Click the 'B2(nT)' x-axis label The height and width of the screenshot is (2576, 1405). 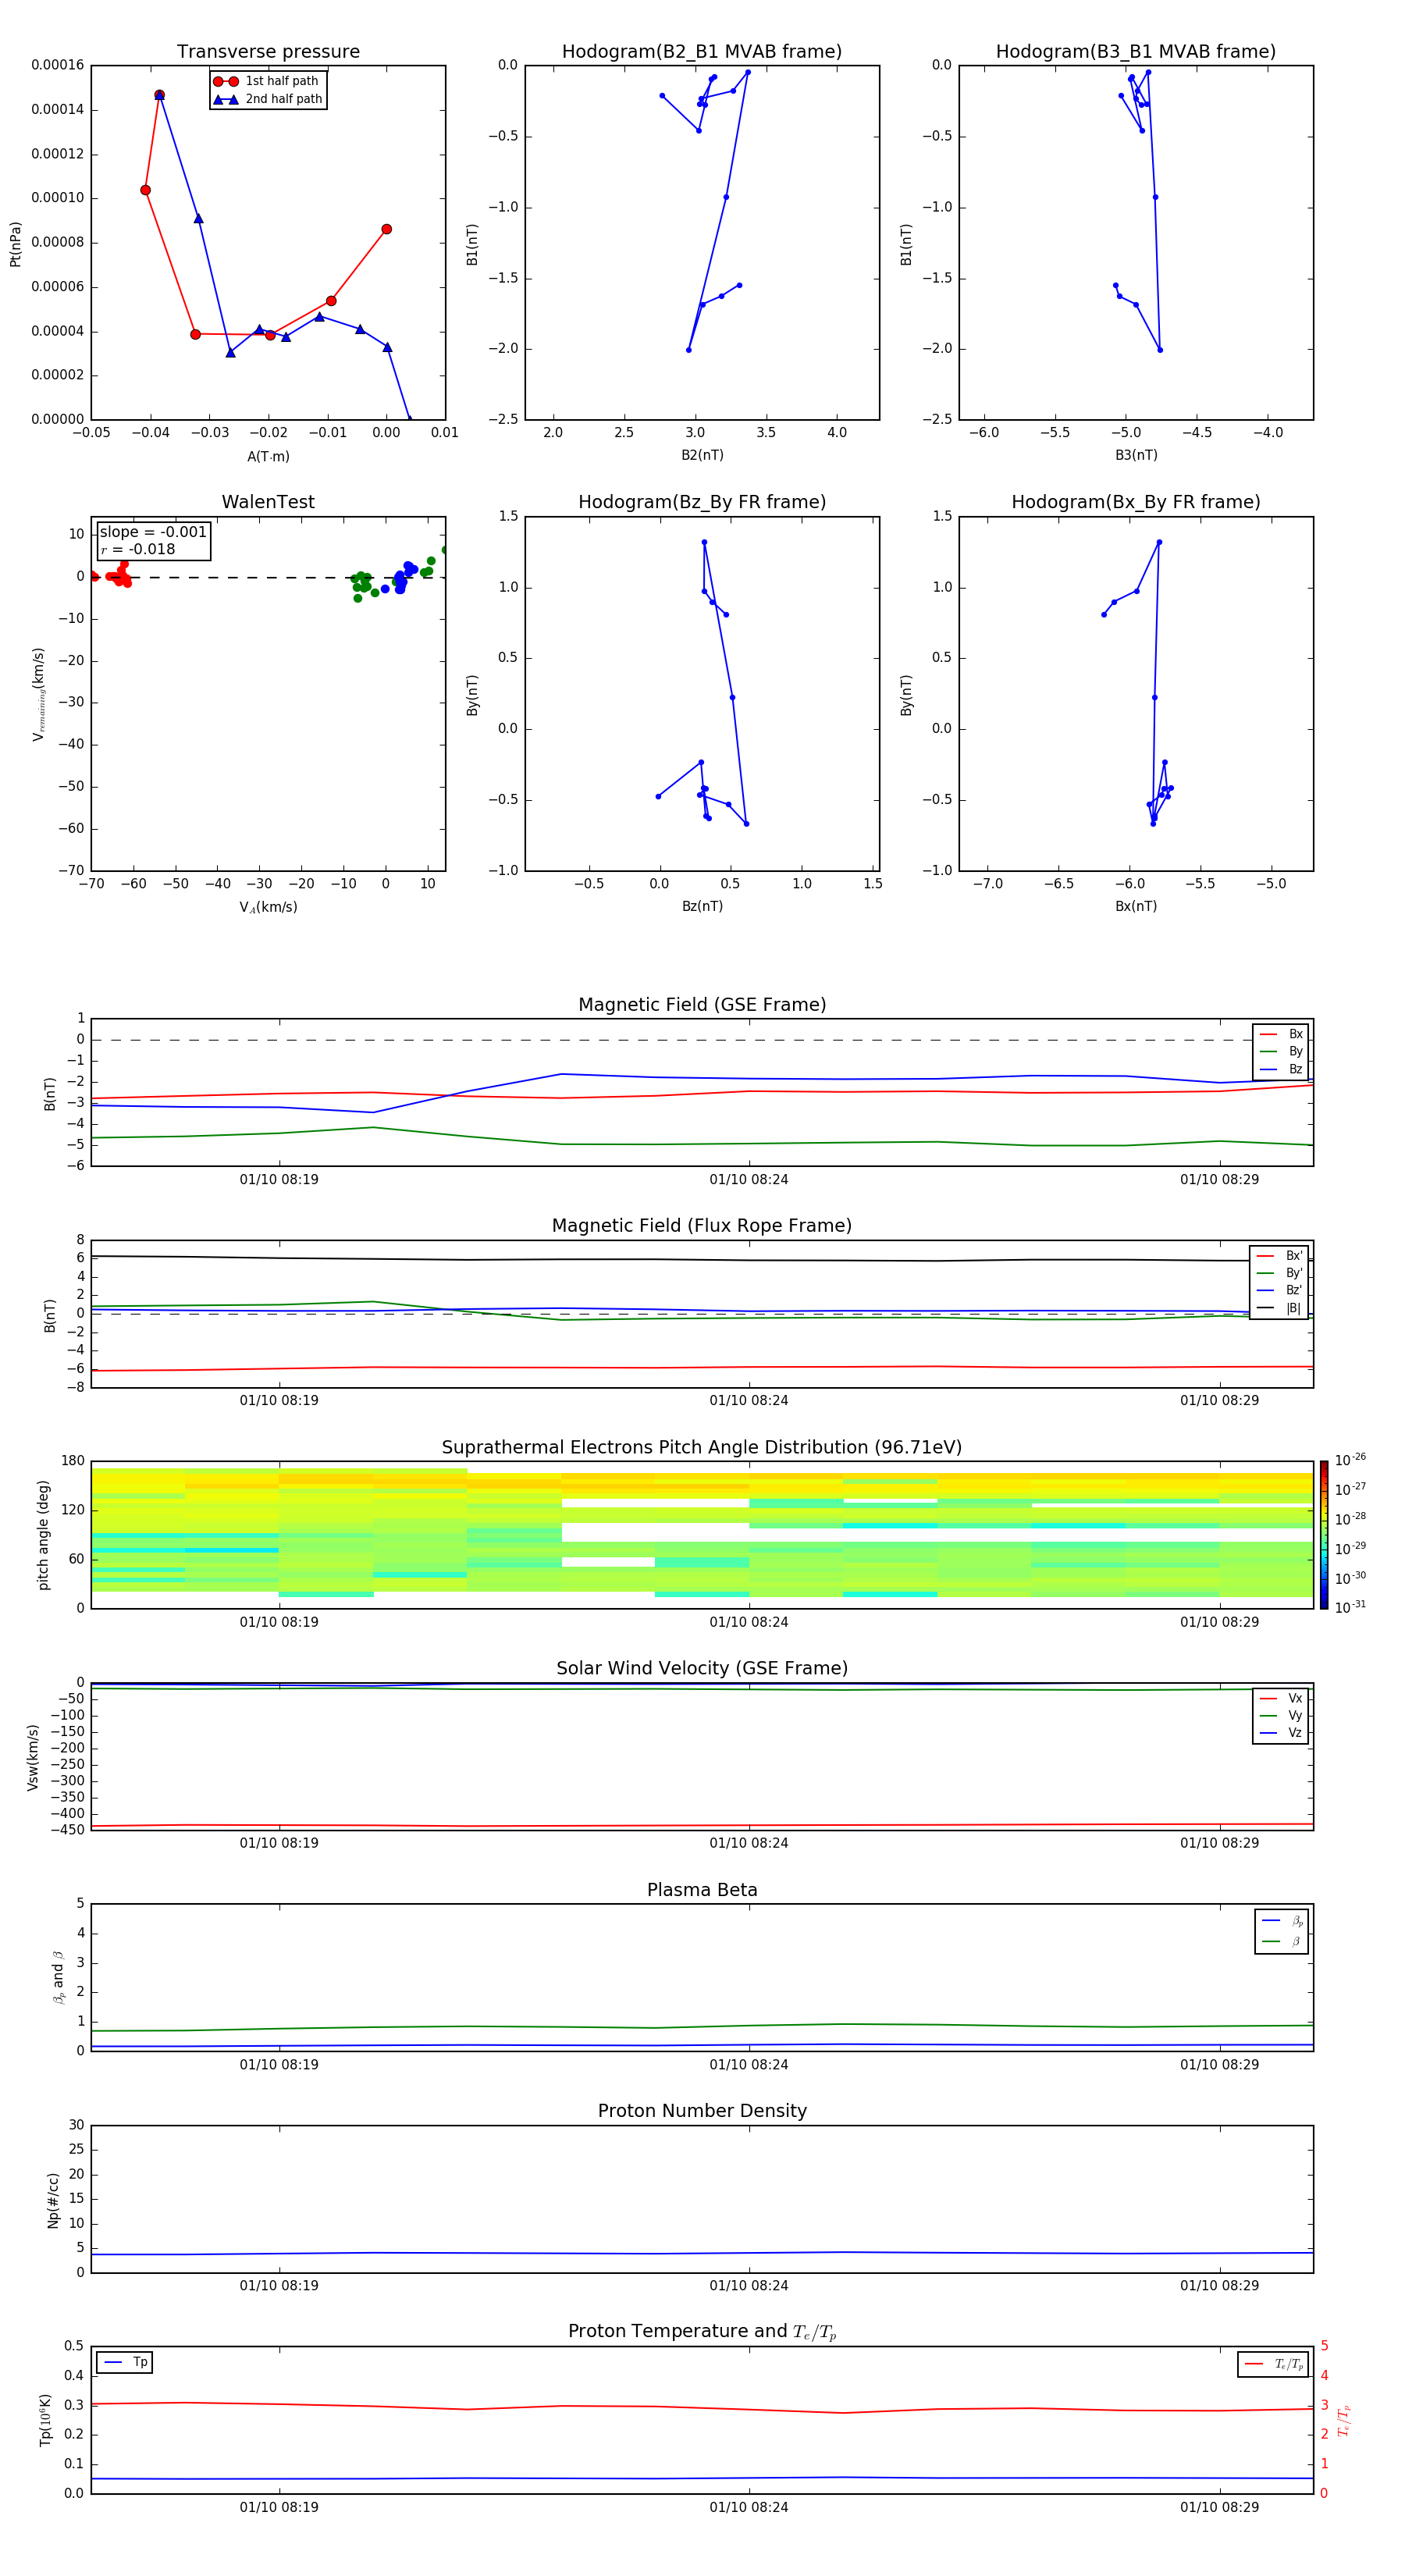tap(702, 455)
